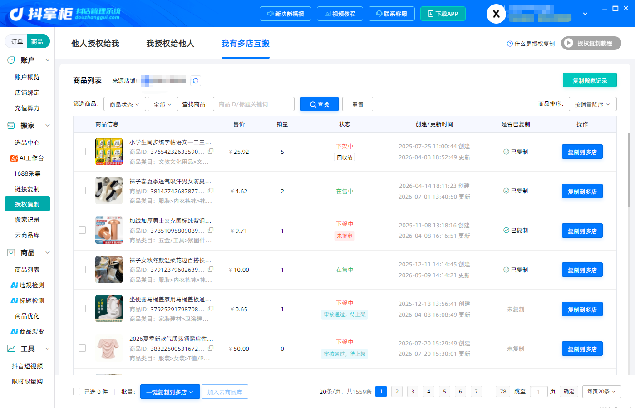Screen dimensions: 635x408
Task: Open the 按销量降序 sort dropdown
Action: tap(592, 104)
